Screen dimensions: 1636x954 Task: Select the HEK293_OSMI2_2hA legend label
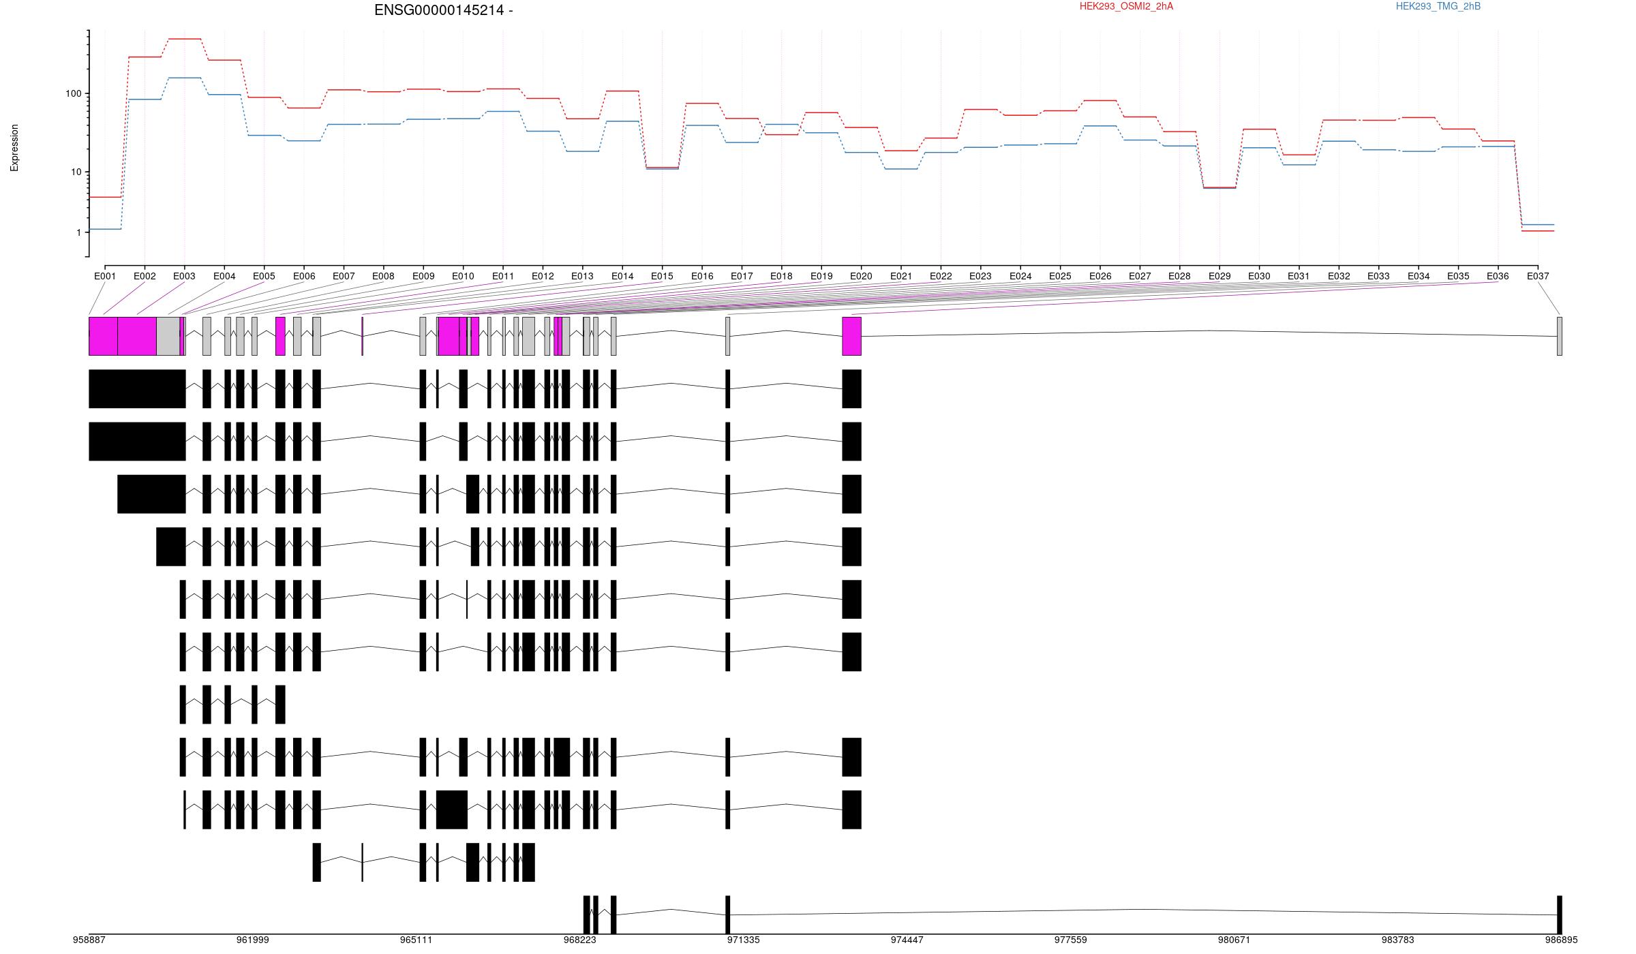[1126, 6]
